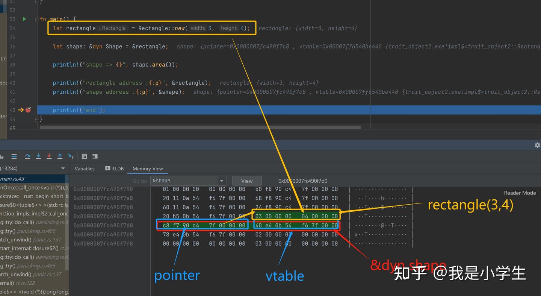541x296 pixels.
Task: Click the Evaluate Expression calculator icon
Action: [84, 156]
